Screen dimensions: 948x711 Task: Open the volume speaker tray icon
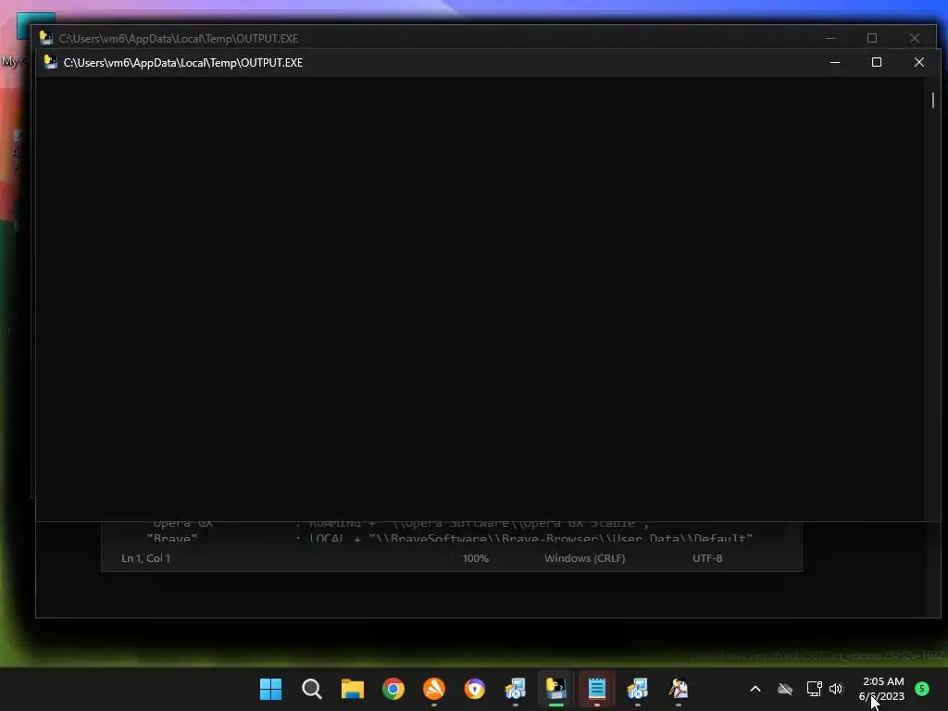point(836,689)
